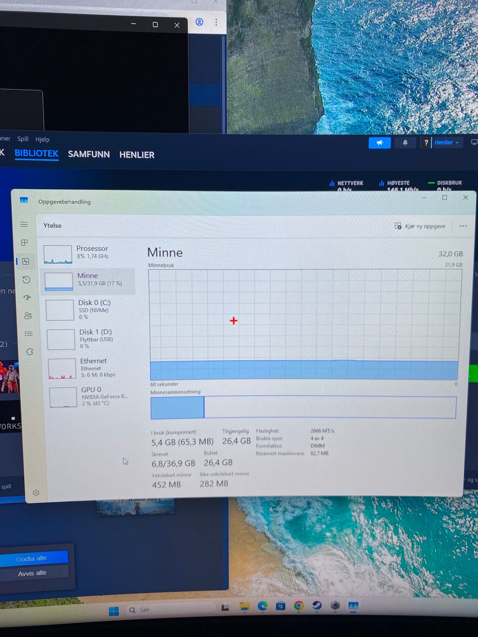Click the Steam question mark help icon
Image resolution: width=478 pixels, height=637 pixels.
426,143
